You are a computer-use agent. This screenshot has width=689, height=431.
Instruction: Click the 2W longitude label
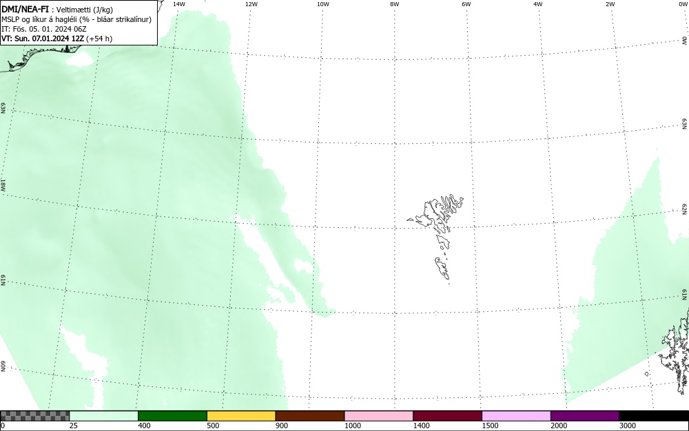[610, 4]
